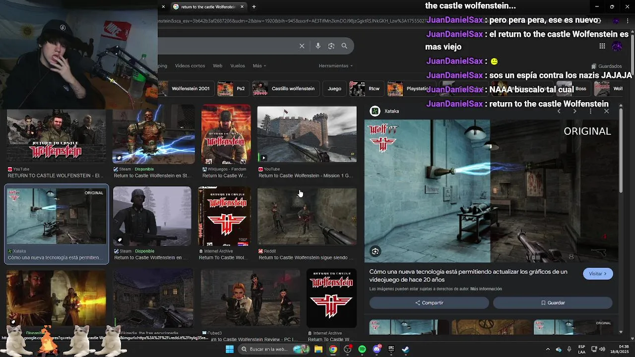This screenshot has width=635, height=357.
Task: Open a new browser tab
Action: [x=254, y=6]
